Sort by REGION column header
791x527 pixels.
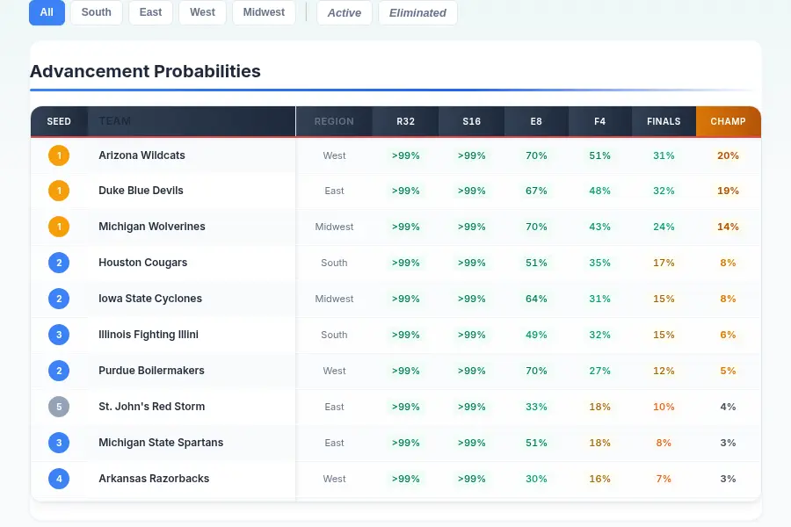(334, 121)
